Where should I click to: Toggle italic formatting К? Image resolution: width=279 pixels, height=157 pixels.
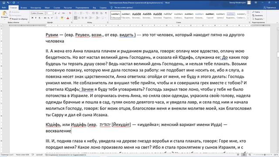coord(36,18)
